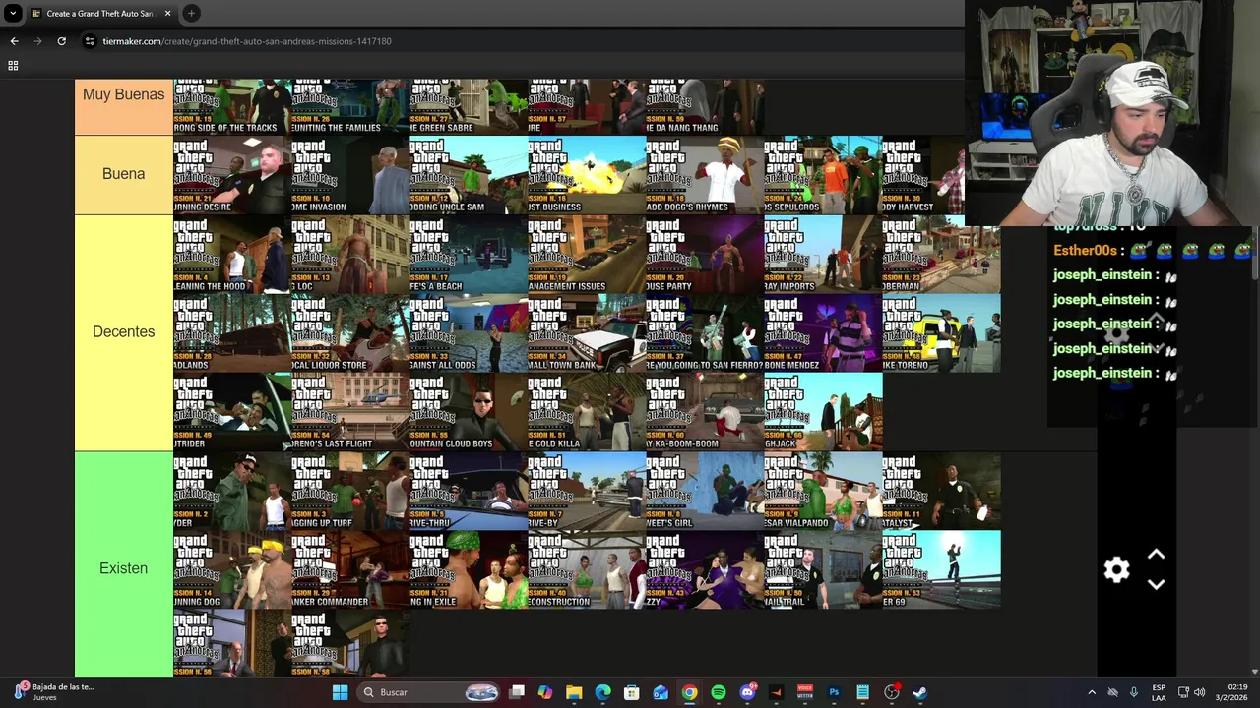Select the Burning Desire mission thumbnail
Screen dimensions: 1260x708
click(232, 175)
